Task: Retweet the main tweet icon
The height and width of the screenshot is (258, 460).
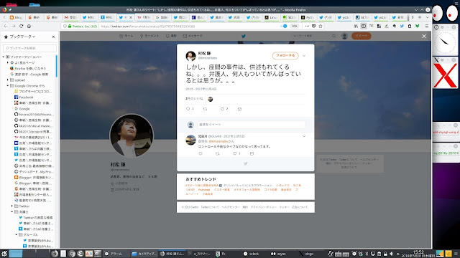Action: [x=205, y=109]
